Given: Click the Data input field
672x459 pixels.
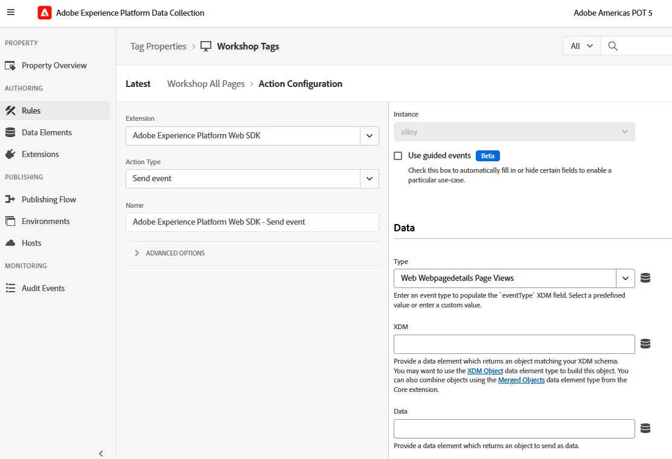Looking at the screenshot, I should click(x=514, y=429).
